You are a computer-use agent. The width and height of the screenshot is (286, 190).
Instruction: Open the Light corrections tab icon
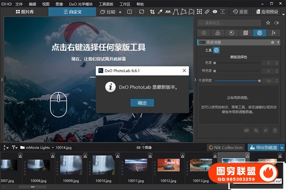pos(204,33)
